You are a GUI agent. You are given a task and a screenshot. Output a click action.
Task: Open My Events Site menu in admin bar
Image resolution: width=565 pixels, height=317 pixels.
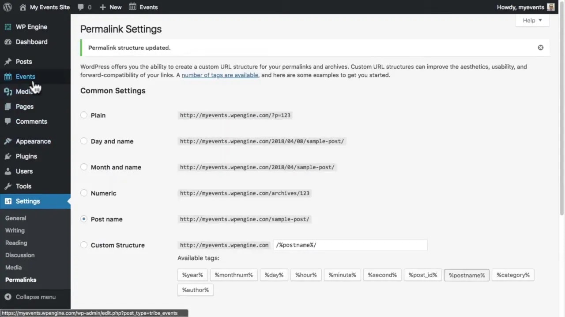(45, 7)
